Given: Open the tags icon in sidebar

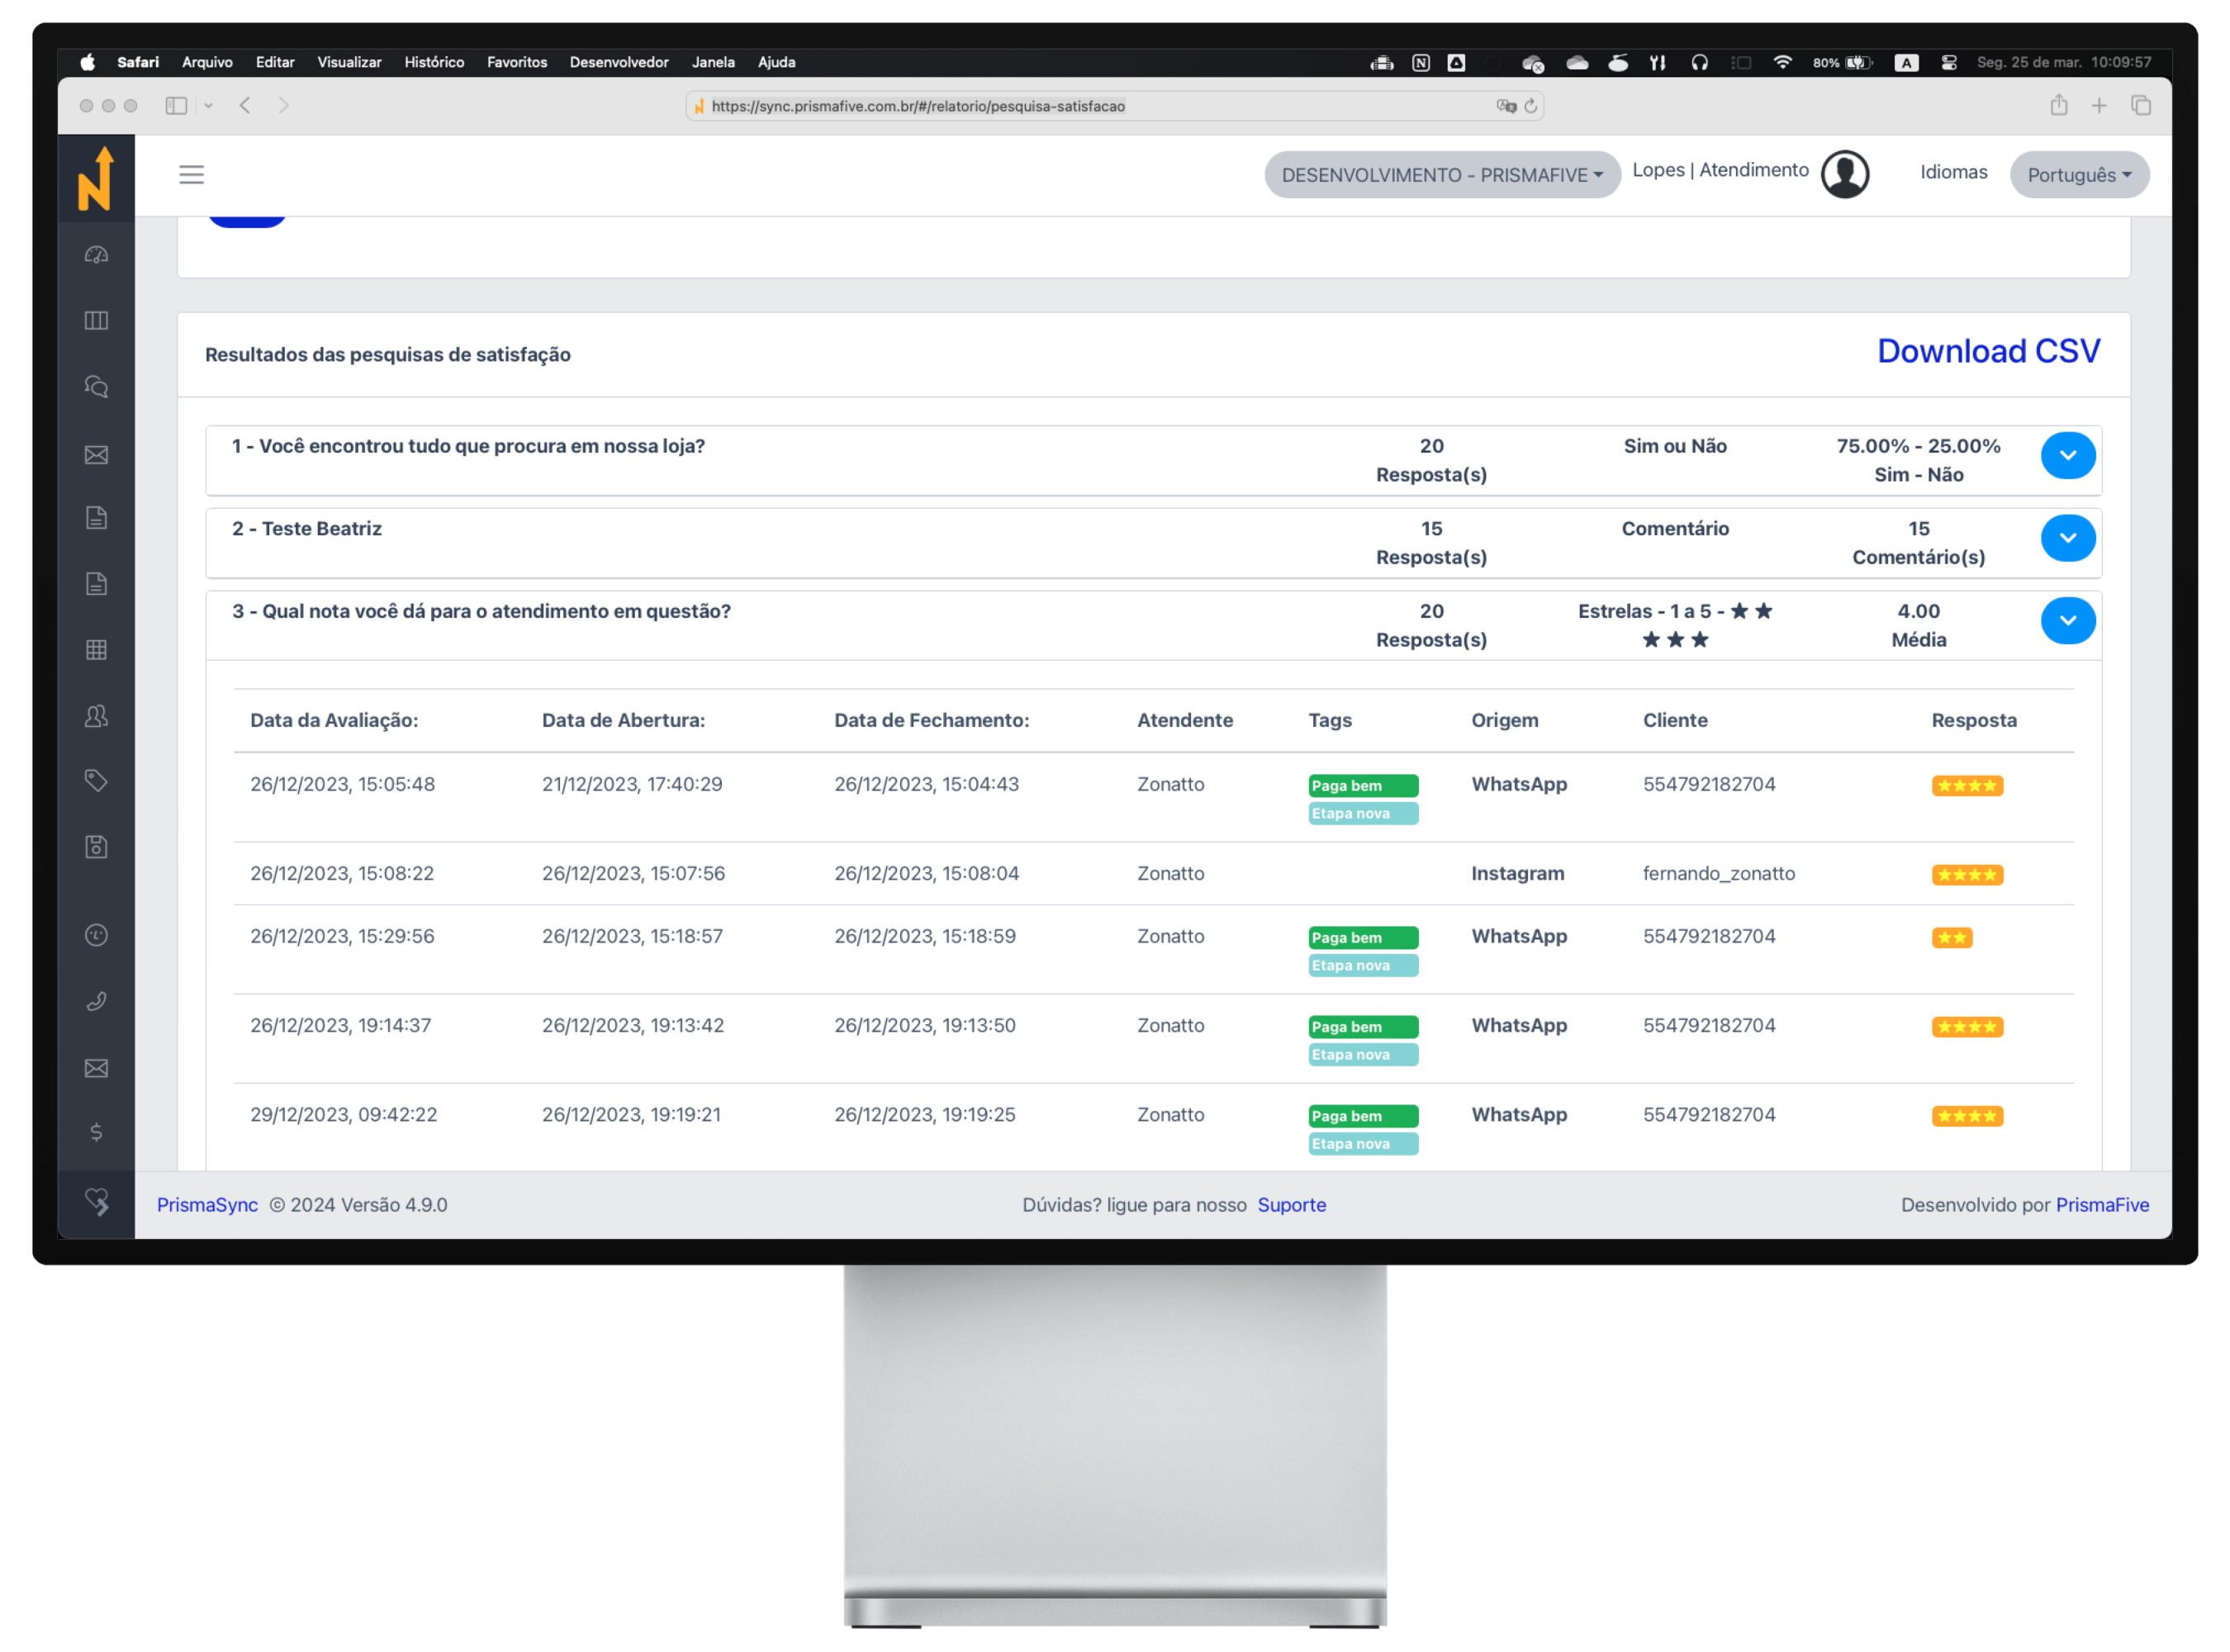Looking at the screenshot, I should [x=96, y=781].
